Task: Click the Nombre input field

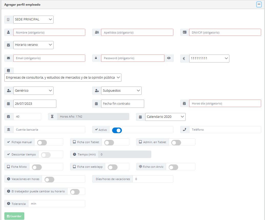Action: [49, 32]
